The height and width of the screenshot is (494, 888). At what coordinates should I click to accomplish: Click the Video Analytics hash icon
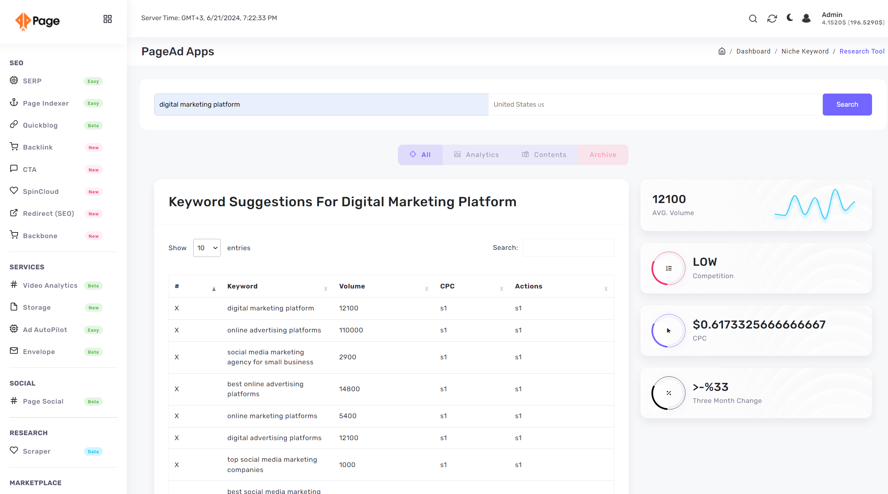[14, 284]
